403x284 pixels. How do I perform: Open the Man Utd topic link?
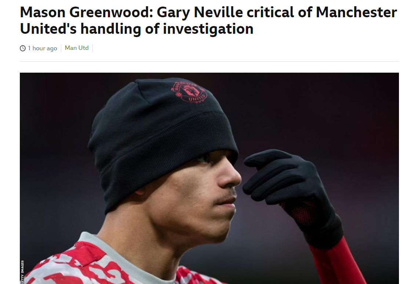pyautogui.click(x=77, y=48)
